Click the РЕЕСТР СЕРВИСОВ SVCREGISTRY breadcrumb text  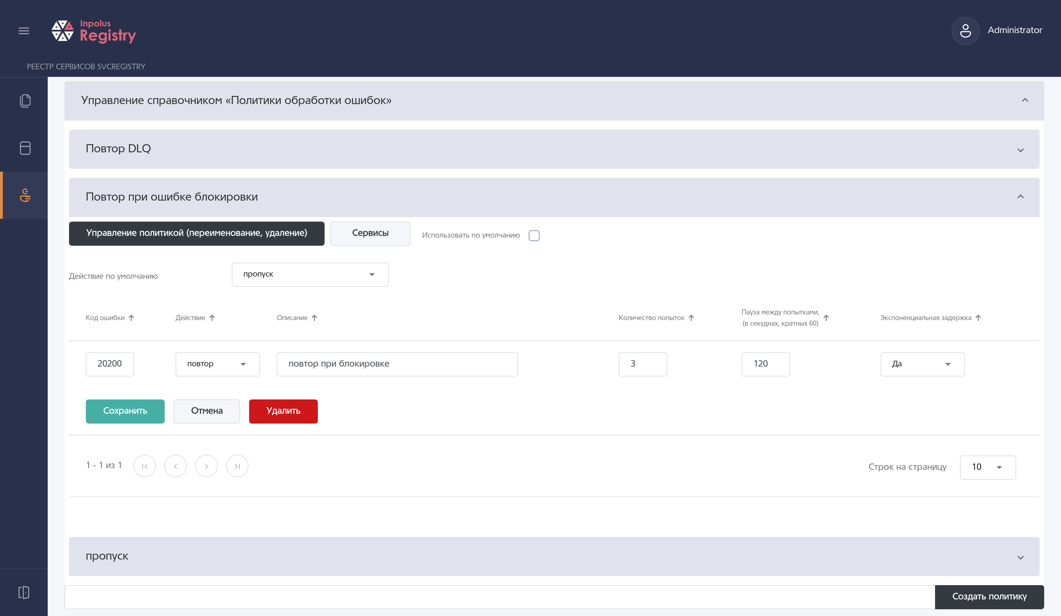(x=86, y=66)
